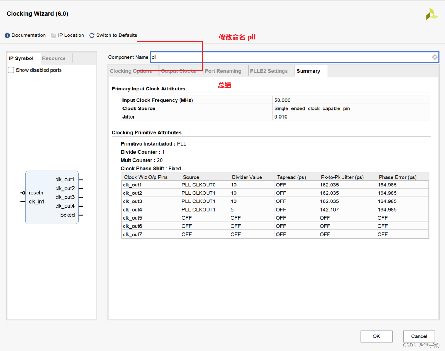
Task: Click inside the Component Name text field
Action: (293, 57)
